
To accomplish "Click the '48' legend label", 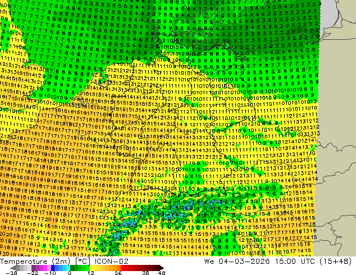I will tap(162, 273).
